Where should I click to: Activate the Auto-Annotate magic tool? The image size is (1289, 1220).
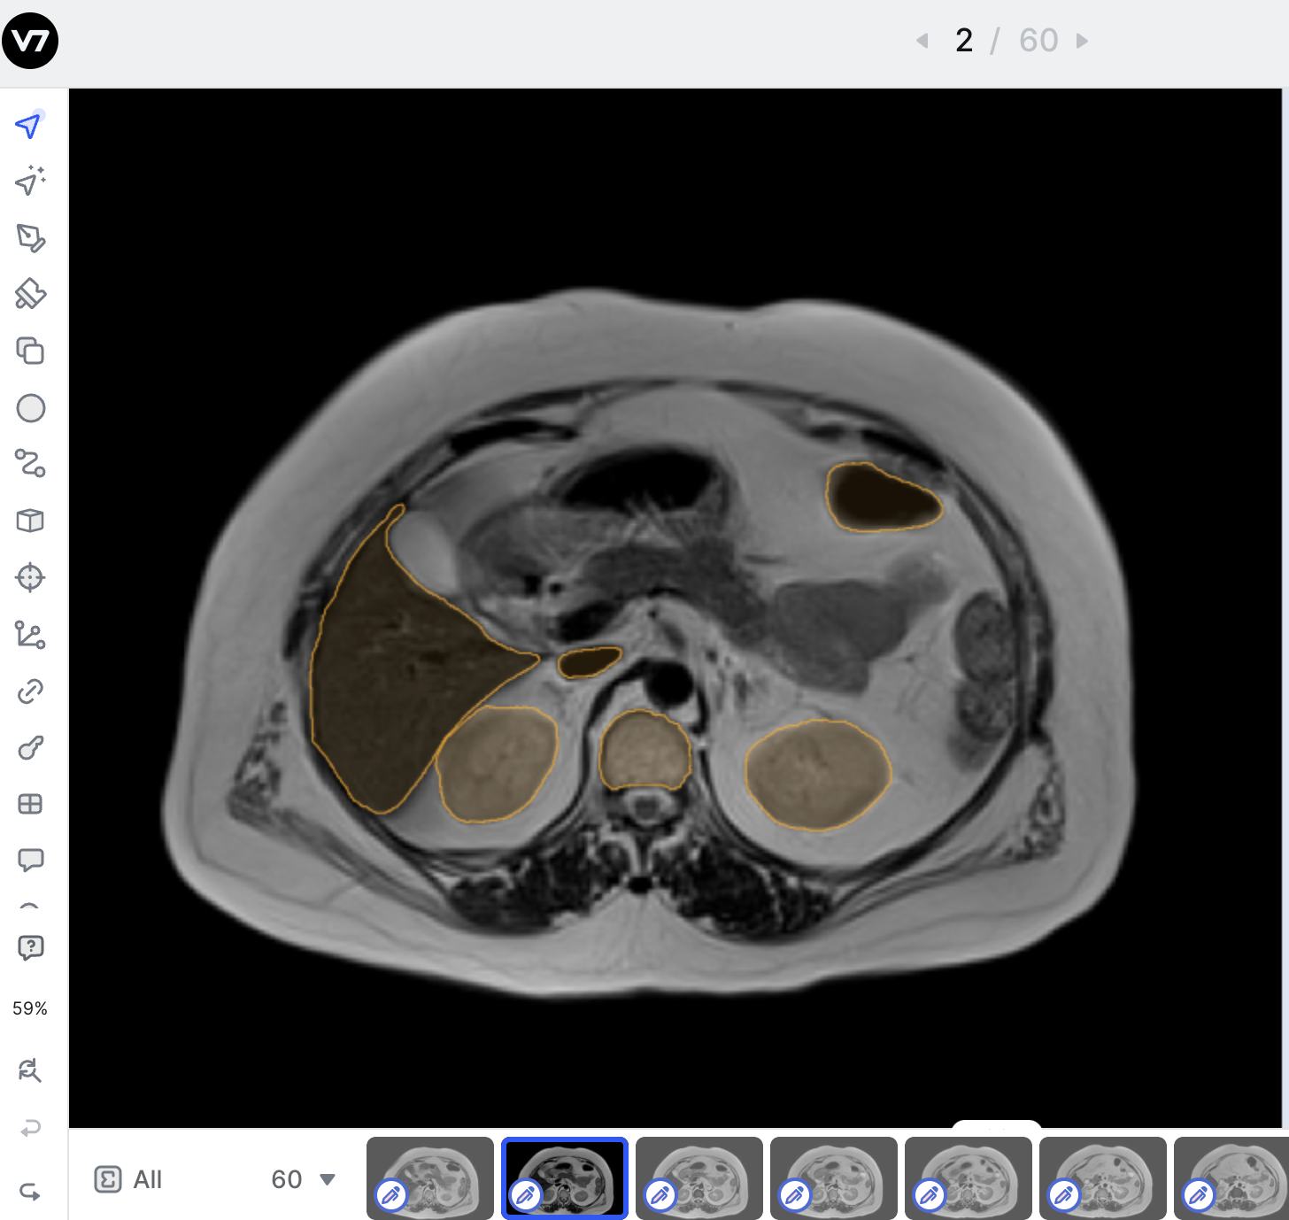(30, 181)
